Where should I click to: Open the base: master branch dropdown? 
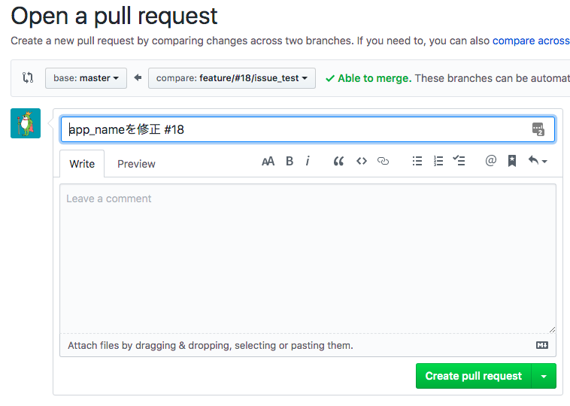[86, 78]
